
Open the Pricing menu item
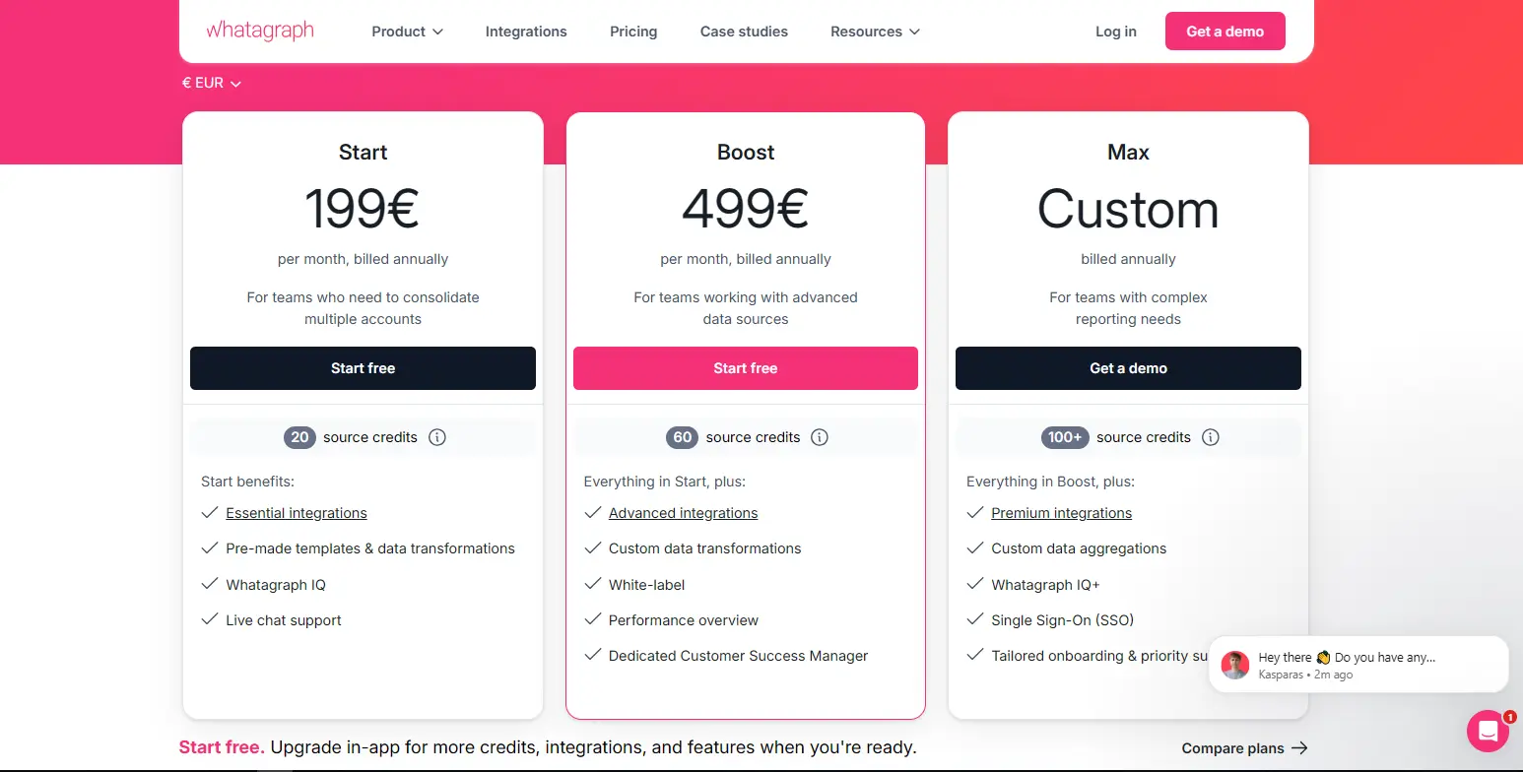pos(633,32)
